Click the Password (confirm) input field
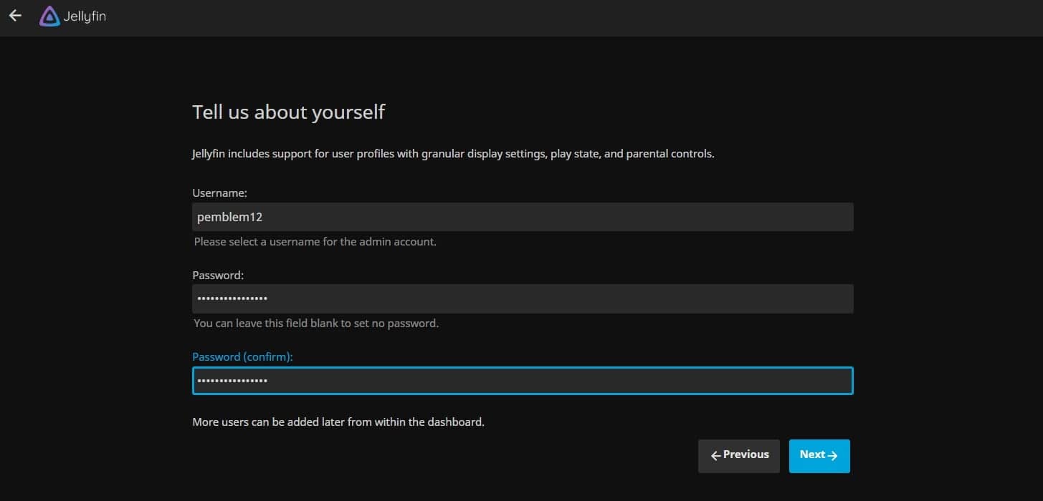Screen dimensions: 1043x501 (523, 381)
